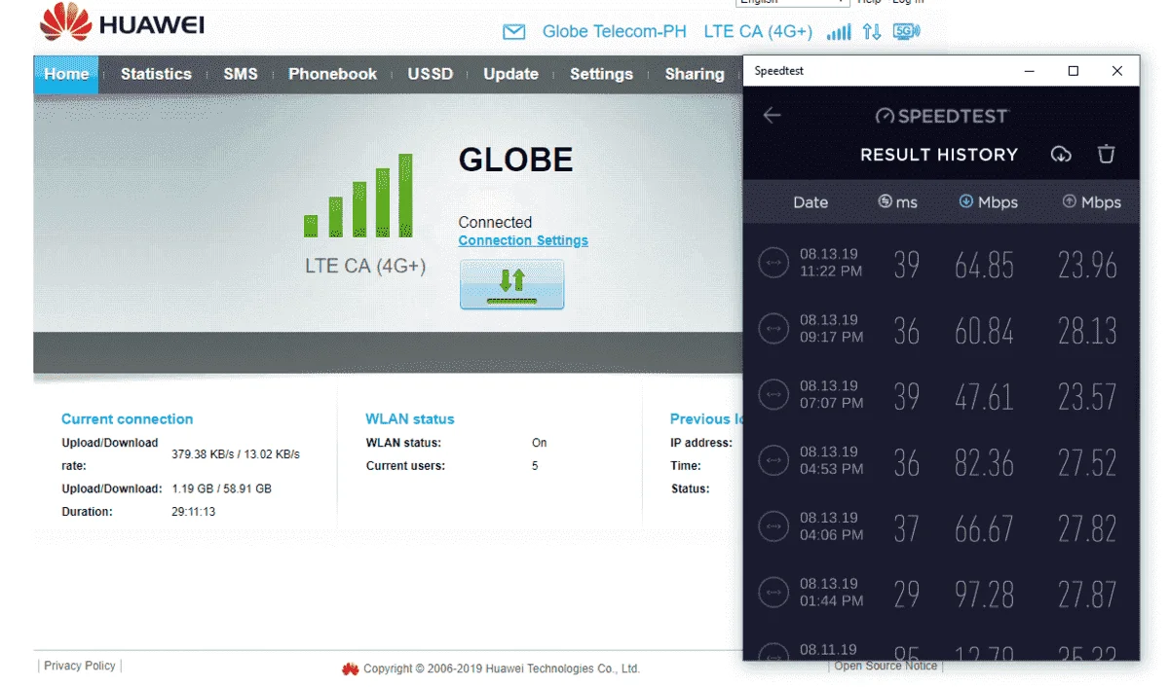Click the Date column header in Speedtest
The width and height of the screenshot is (1169, 687).
pos(811,202)
